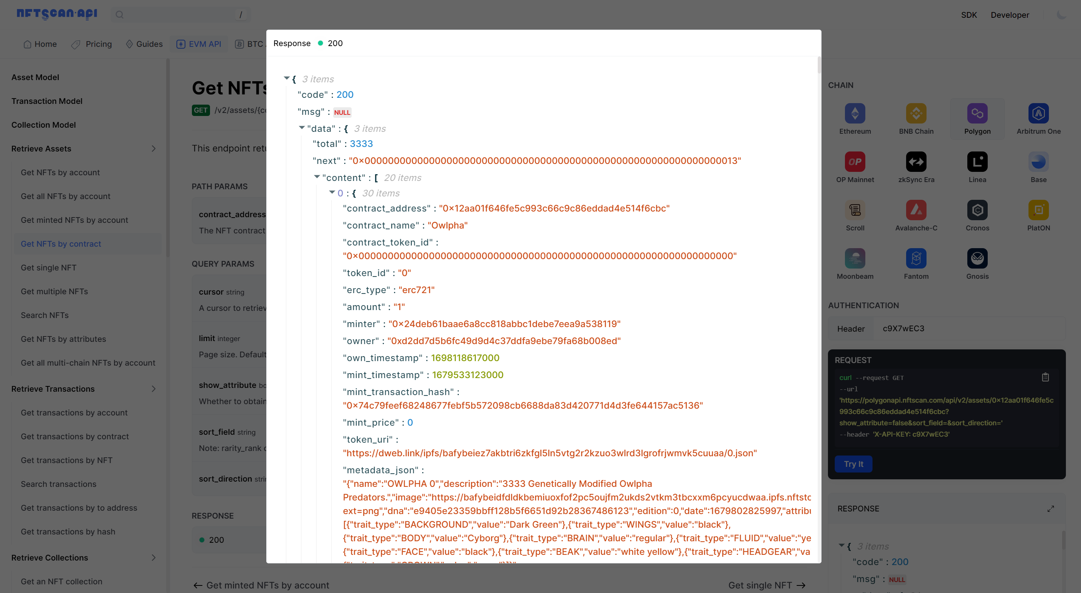Switch chain to BNB Chain
Viewport: 1081px width, 593px height.
tap(916, 114)
